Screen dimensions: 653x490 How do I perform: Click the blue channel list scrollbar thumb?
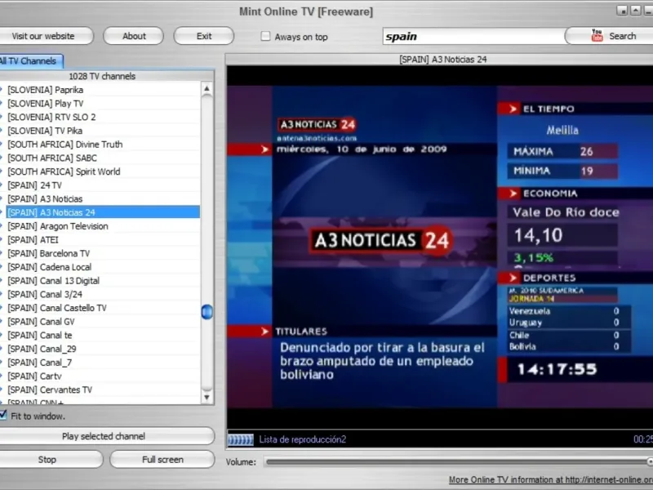coord(207,311)
